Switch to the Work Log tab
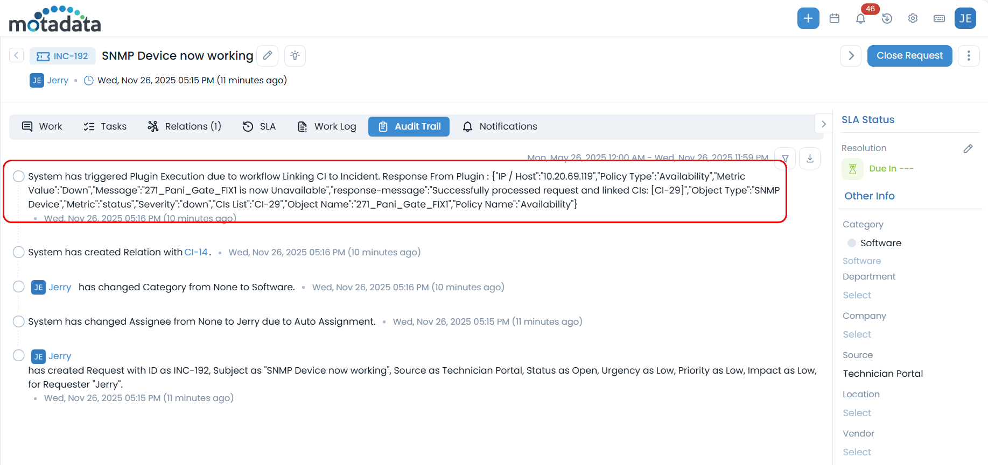988x465 pixels. 327,126
